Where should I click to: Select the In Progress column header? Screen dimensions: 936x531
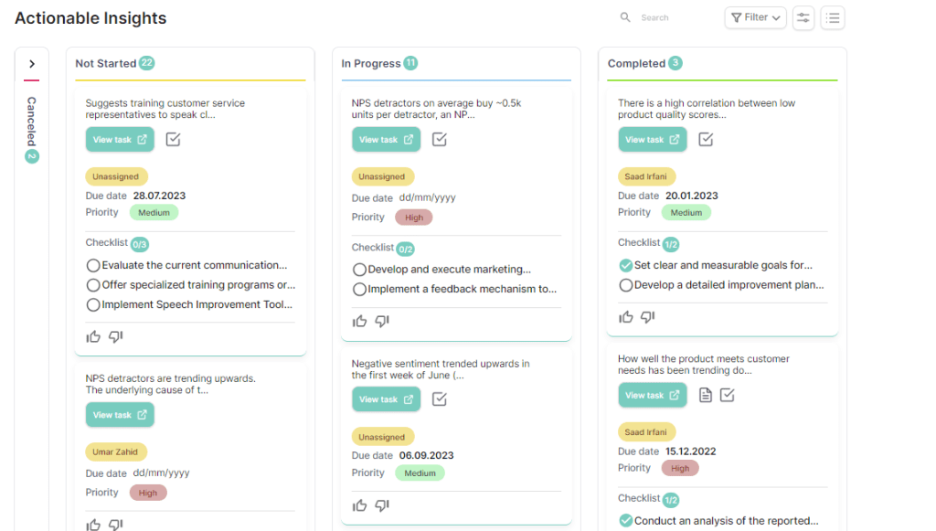tap(371, 63)
